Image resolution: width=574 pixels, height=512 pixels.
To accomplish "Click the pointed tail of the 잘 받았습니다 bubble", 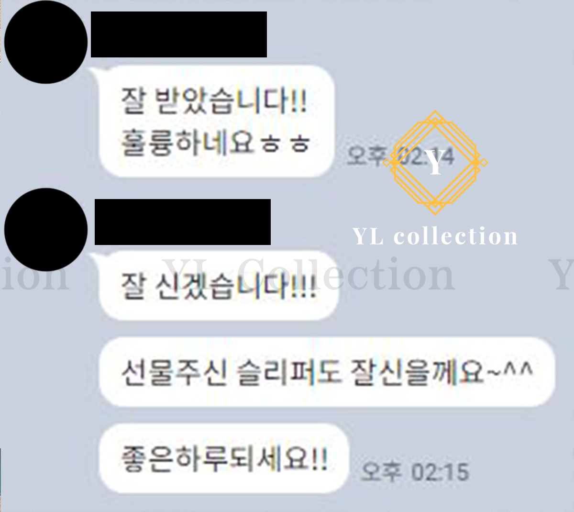I will (x=96, y=73).
